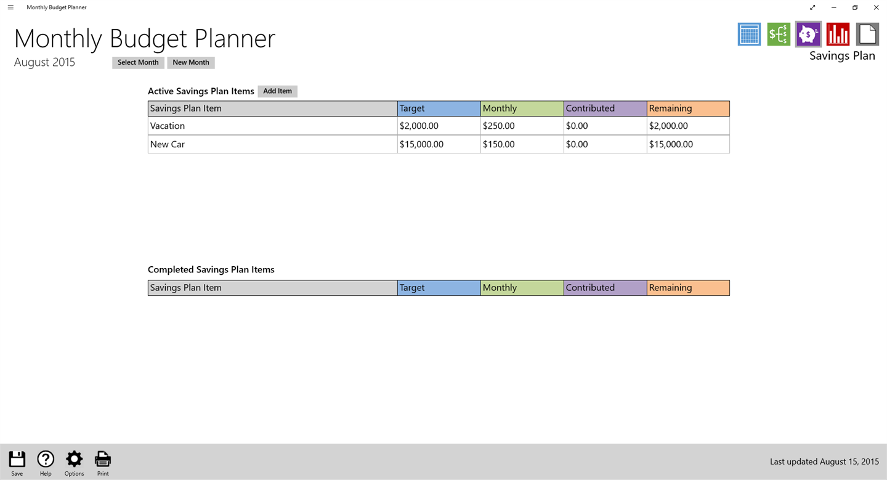887x480 pixels.
Task: Open Help with the question mark icon
Action: coord(46,463)
